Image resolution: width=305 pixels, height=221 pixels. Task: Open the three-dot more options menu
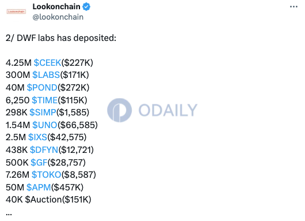pos(293,6)
